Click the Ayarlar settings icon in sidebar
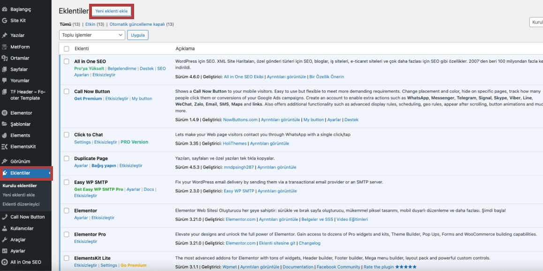This screenshot has width=543, height=271. coord(5,251)
